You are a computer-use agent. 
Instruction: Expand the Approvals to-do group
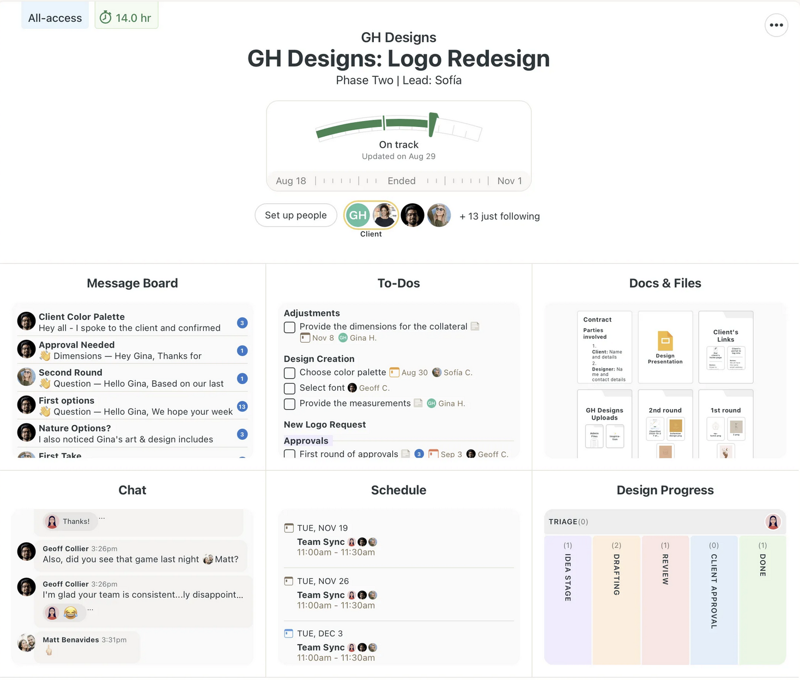(x=306, y=441)
